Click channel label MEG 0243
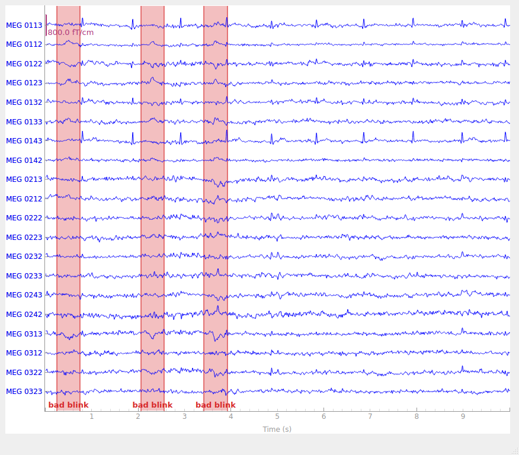519x455 pixels. (24, 295)
